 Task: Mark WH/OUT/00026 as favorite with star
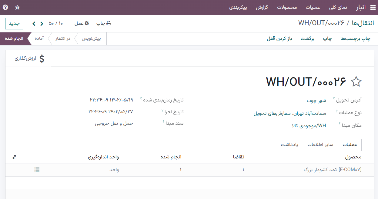tap(356, 82)
